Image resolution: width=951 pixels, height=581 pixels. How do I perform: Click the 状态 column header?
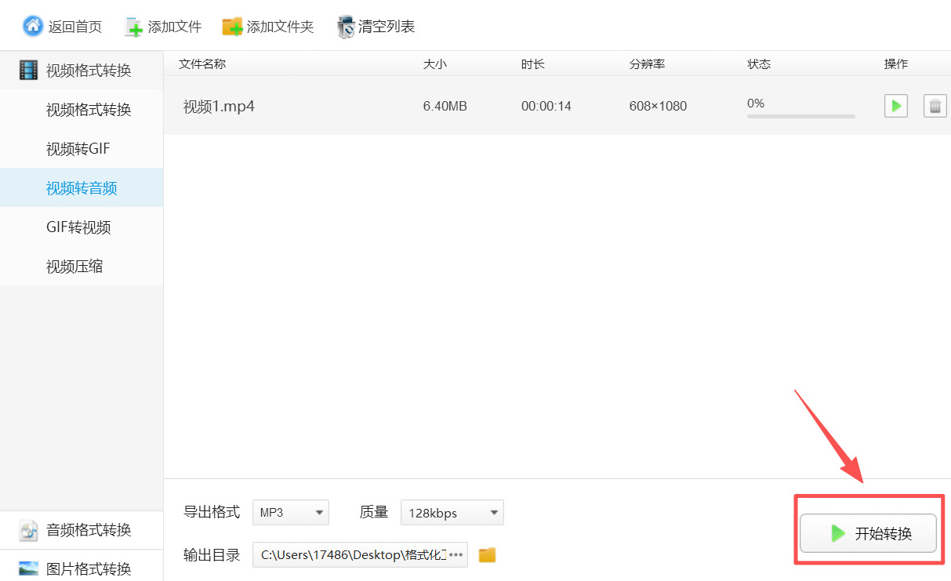pyautogui.click(x=759, y=64)
